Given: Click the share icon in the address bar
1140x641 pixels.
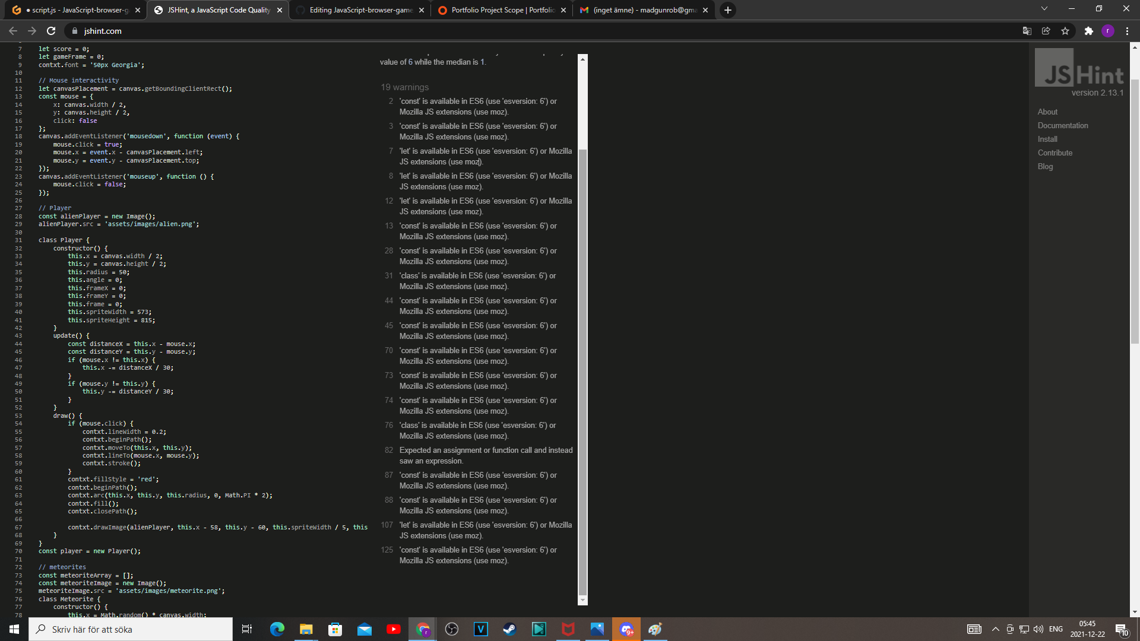Looking at the screenshot, I should [x=1046, y=31].
